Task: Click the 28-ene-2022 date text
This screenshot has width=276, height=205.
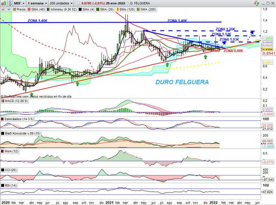Action: point(115,3)
